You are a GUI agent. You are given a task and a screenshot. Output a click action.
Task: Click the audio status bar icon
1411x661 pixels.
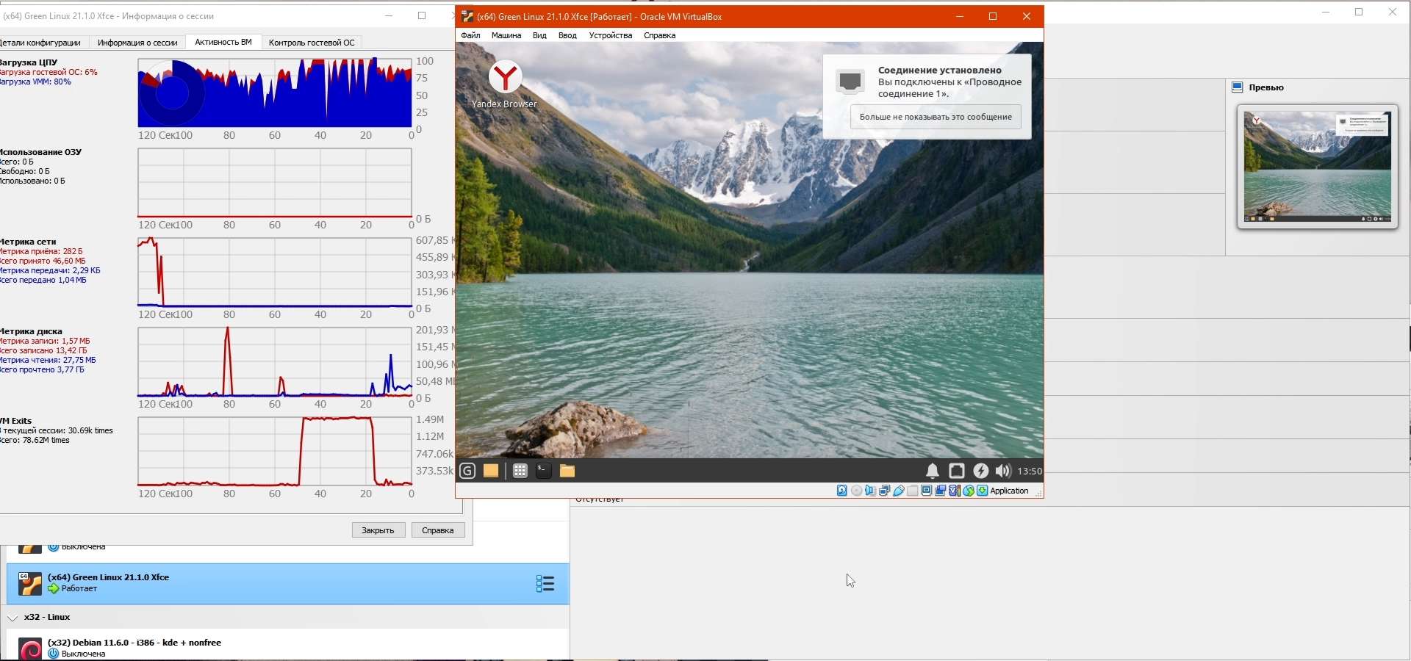pos(871,491)
